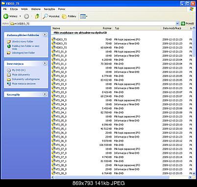The height and width of the screenshot is (187, 197).
Task: Open the Widok menu
Action: click(x=25, y=9)
